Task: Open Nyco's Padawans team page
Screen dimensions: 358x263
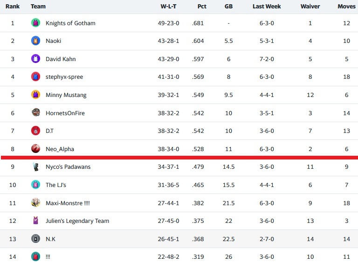Action: 68,167
